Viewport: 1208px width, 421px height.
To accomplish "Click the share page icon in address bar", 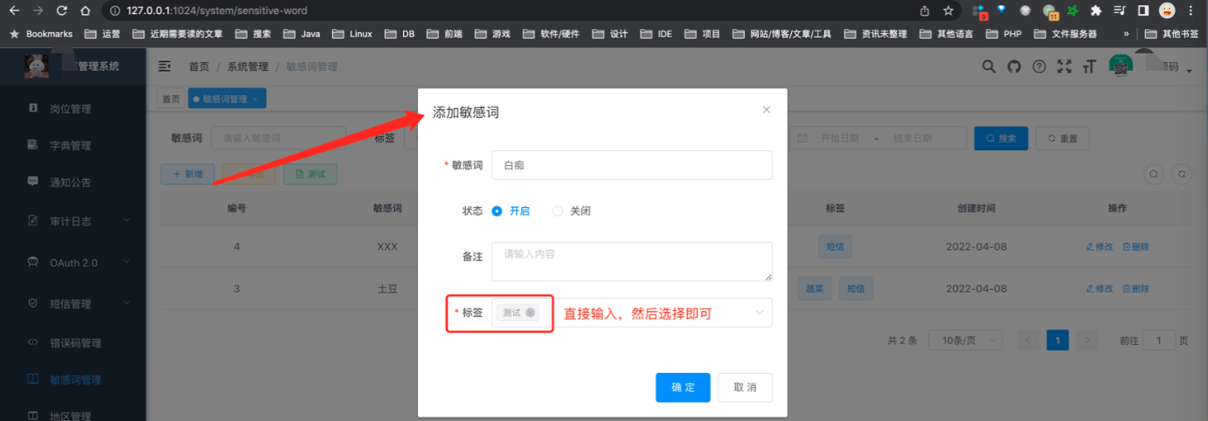I will (925, 10).
